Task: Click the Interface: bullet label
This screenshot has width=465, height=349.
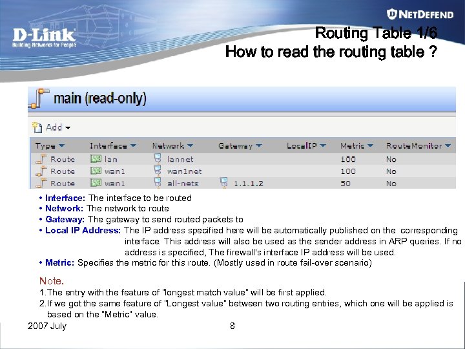Action: point(65,198)
